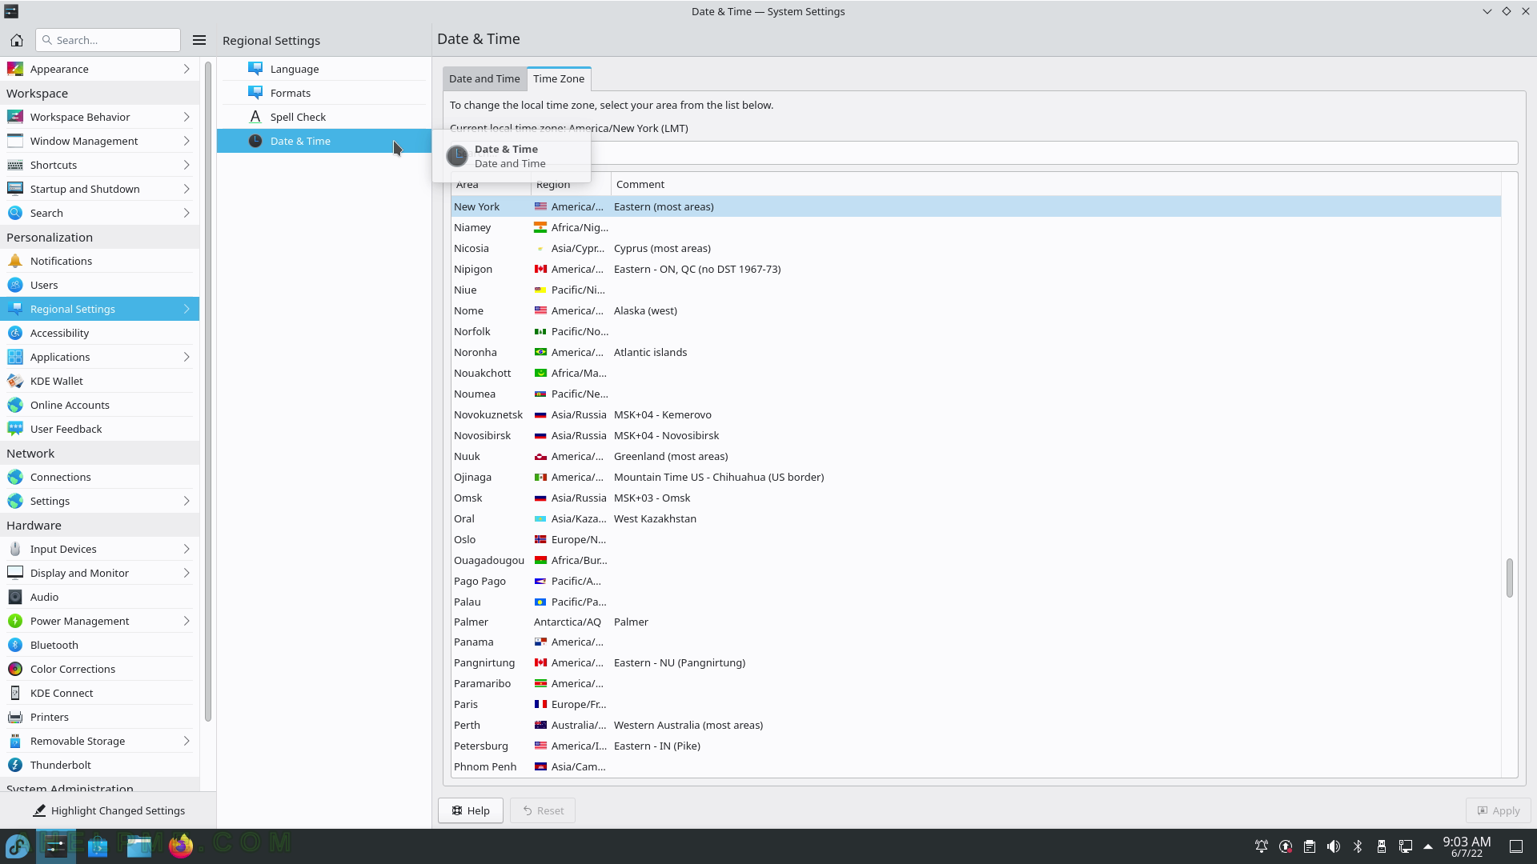This screenshot has height=864, width=1537.
Task: Expand Display and Monitor settings
Action: 99,573
